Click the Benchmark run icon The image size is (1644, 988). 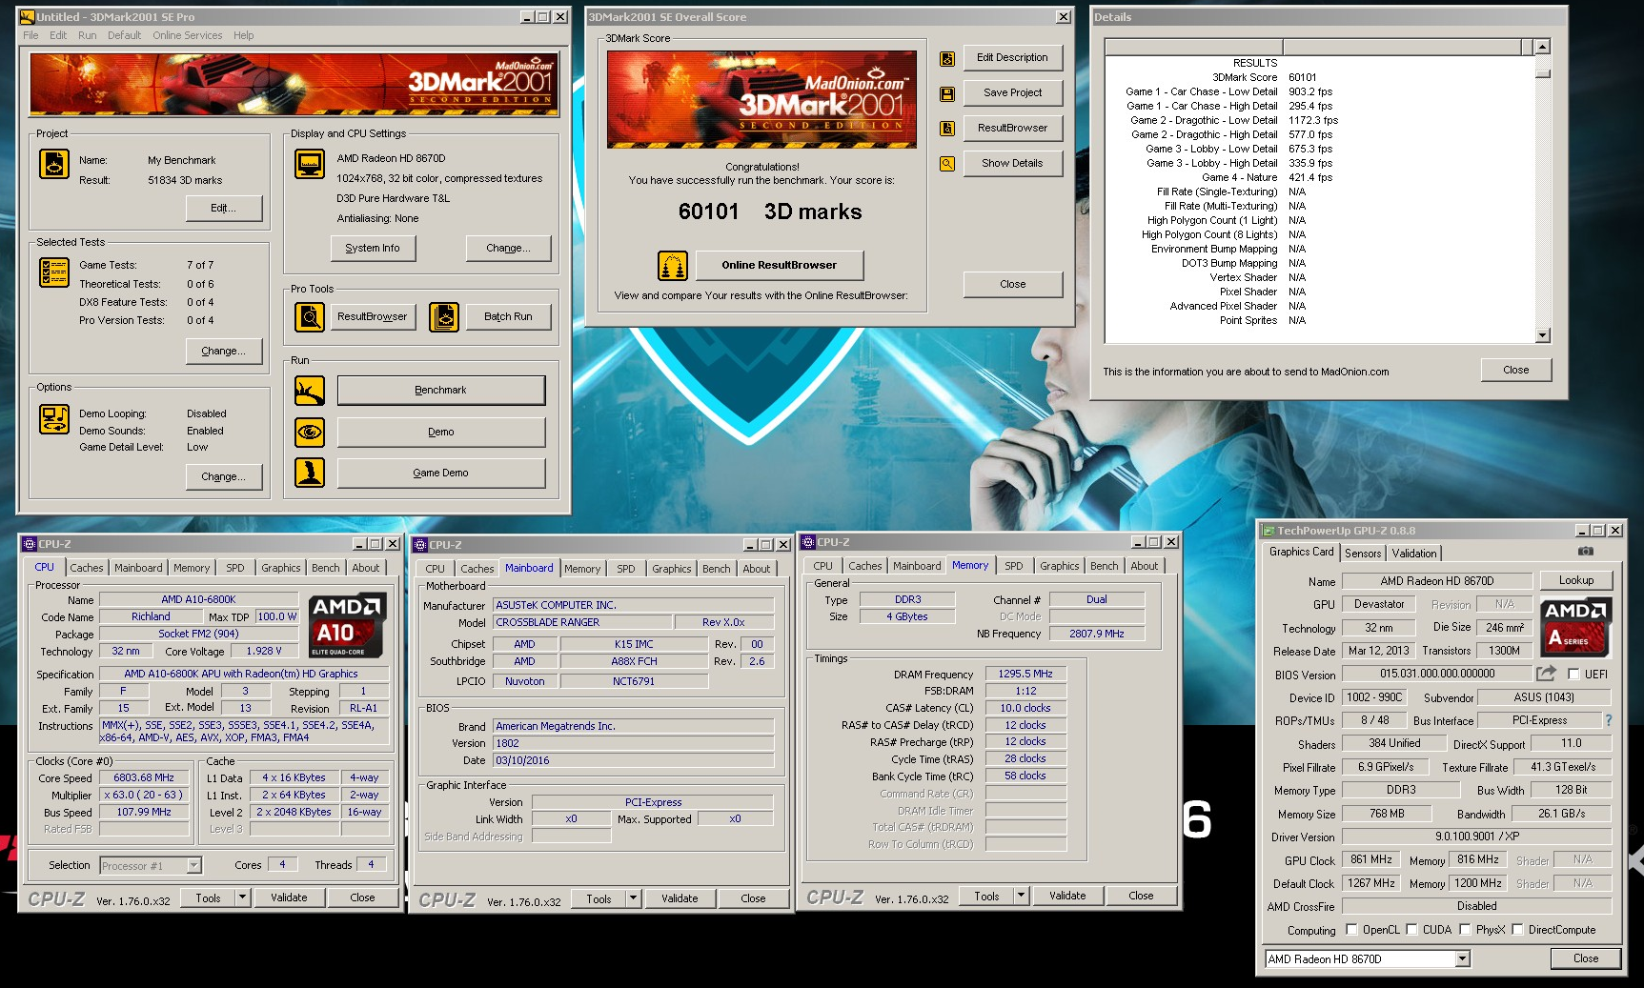(x=310, y=391)
